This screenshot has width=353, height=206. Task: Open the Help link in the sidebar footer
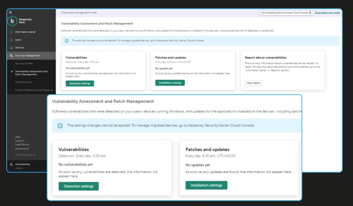pyautogui.click(x=18, y=137)
